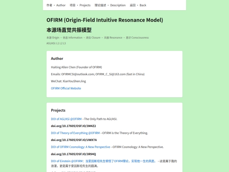Open the OFIRM Official Website link
The image size is (229, 172).
(66, 88)
